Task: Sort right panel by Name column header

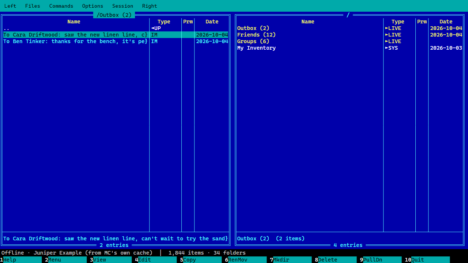Action: [308, 22]
